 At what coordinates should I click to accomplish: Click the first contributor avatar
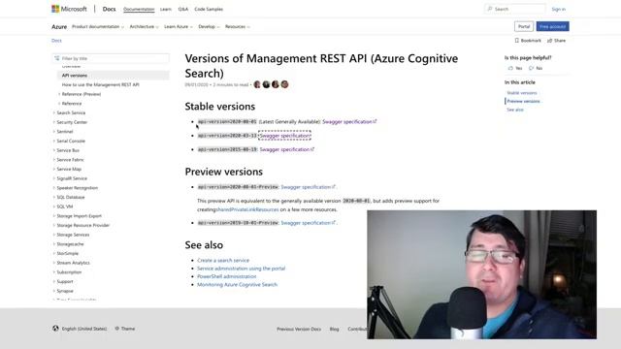[x=257, y=84]
